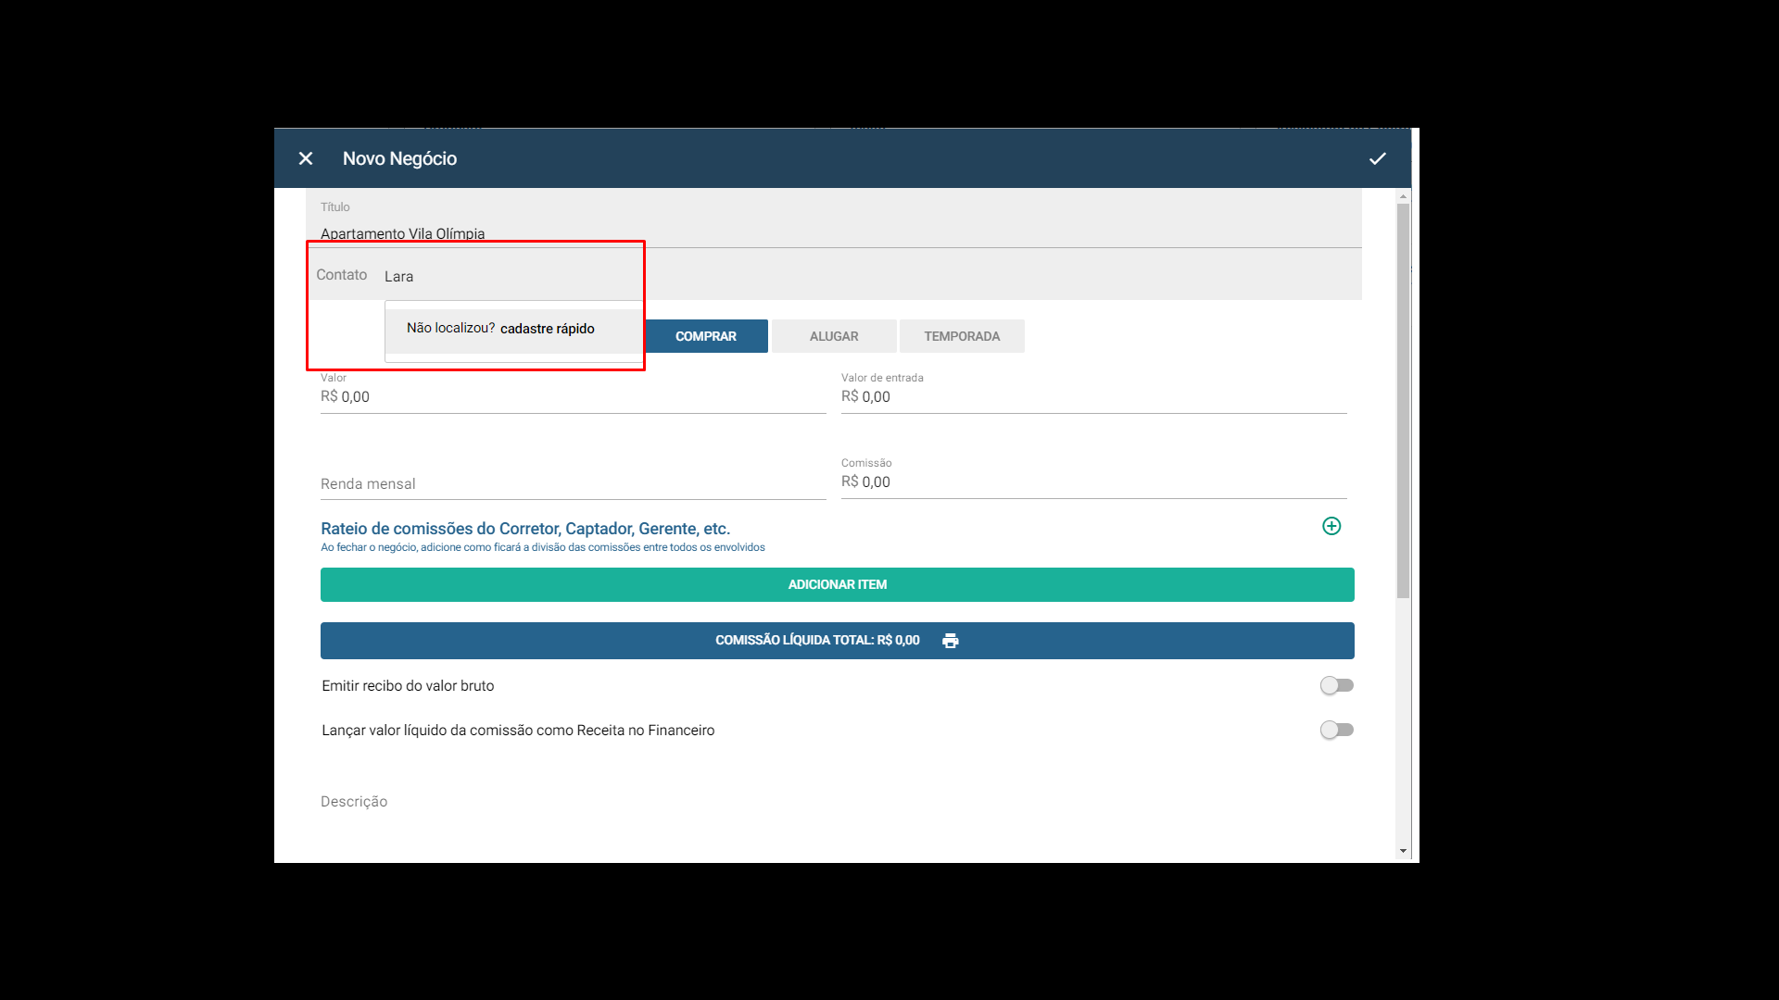
Task: Switch to the ALUGAR tab
Action: tap(834, 336)
